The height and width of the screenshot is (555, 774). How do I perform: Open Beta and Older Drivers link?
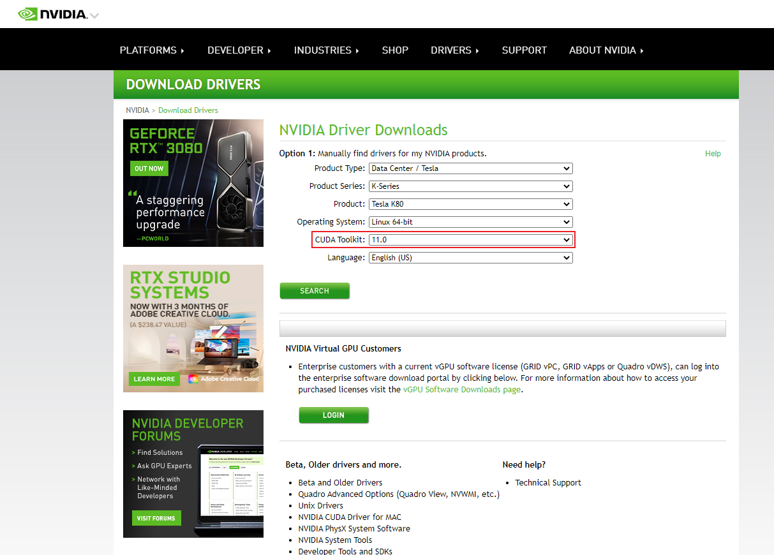click(341, 483)
